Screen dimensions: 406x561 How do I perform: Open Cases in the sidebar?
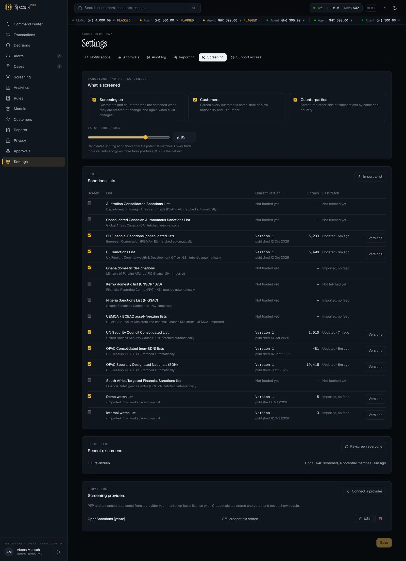coord(33,67)
